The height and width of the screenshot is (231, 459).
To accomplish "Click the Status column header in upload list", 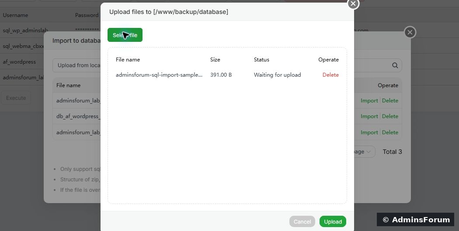I will click(261, 60).
